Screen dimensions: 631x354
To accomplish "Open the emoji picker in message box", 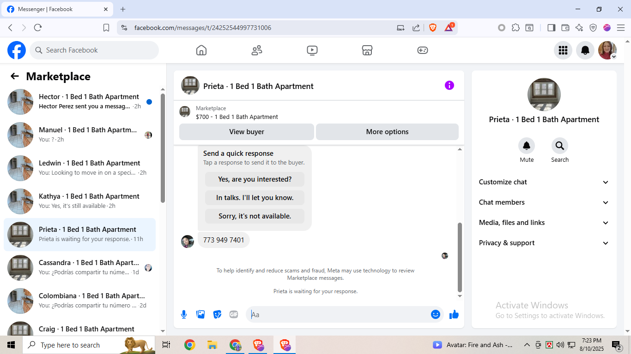I will [x=436, y=314].
